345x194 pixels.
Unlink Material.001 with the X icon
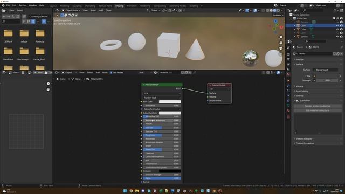click(190, 73)
